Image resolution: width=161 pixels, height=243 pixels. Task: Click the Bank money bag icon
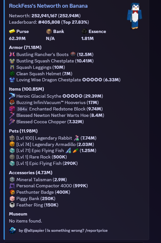[49, 31]
